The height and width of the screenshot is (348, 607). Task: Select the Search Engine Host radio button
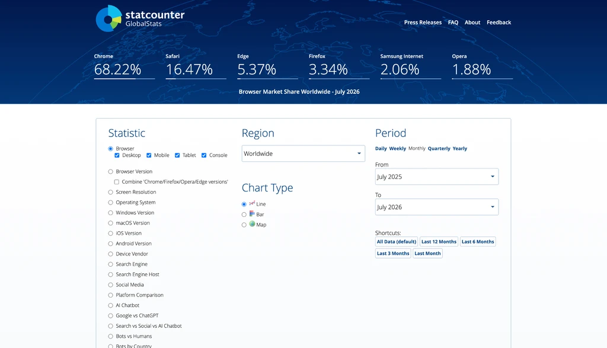coord(111,274)
